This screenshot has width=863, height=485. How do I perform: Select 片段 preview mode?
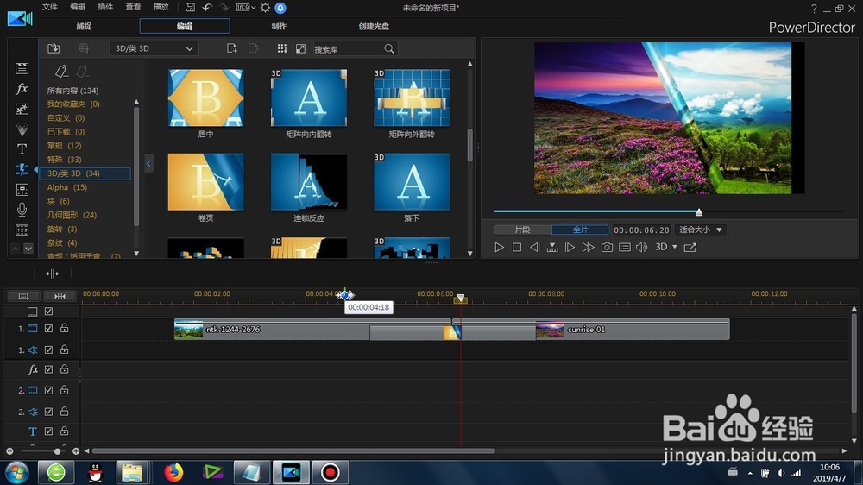coord(522,230)
